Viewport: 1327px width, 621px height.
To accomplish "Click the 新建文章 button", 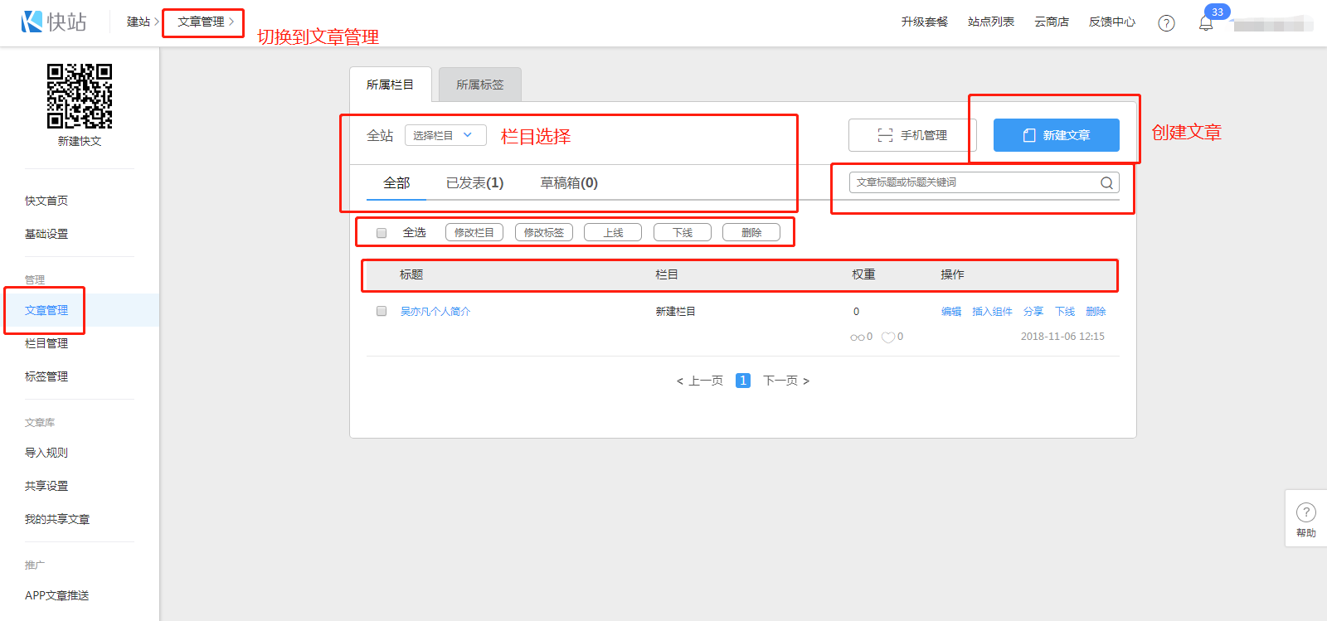I will coord(1056,135).
